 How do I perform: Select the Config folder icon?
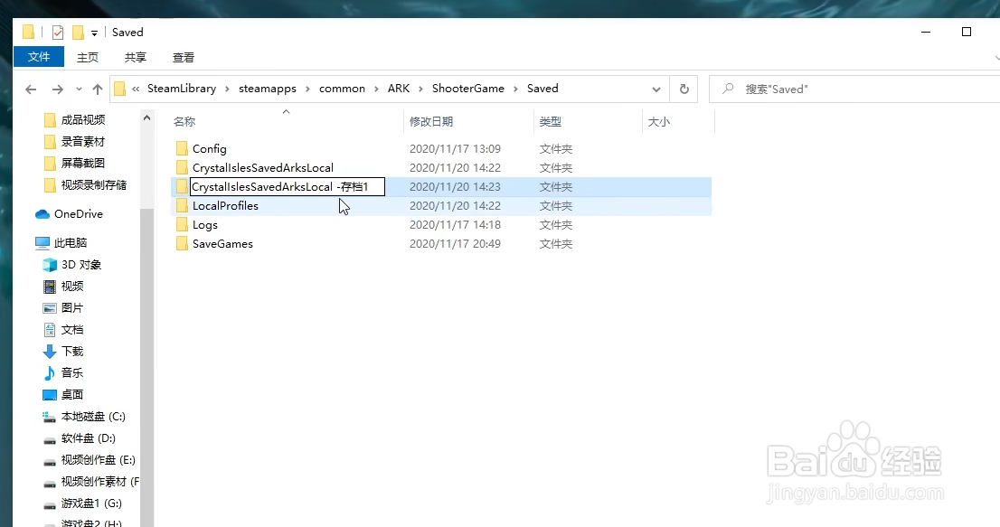[x=182, y=148]
